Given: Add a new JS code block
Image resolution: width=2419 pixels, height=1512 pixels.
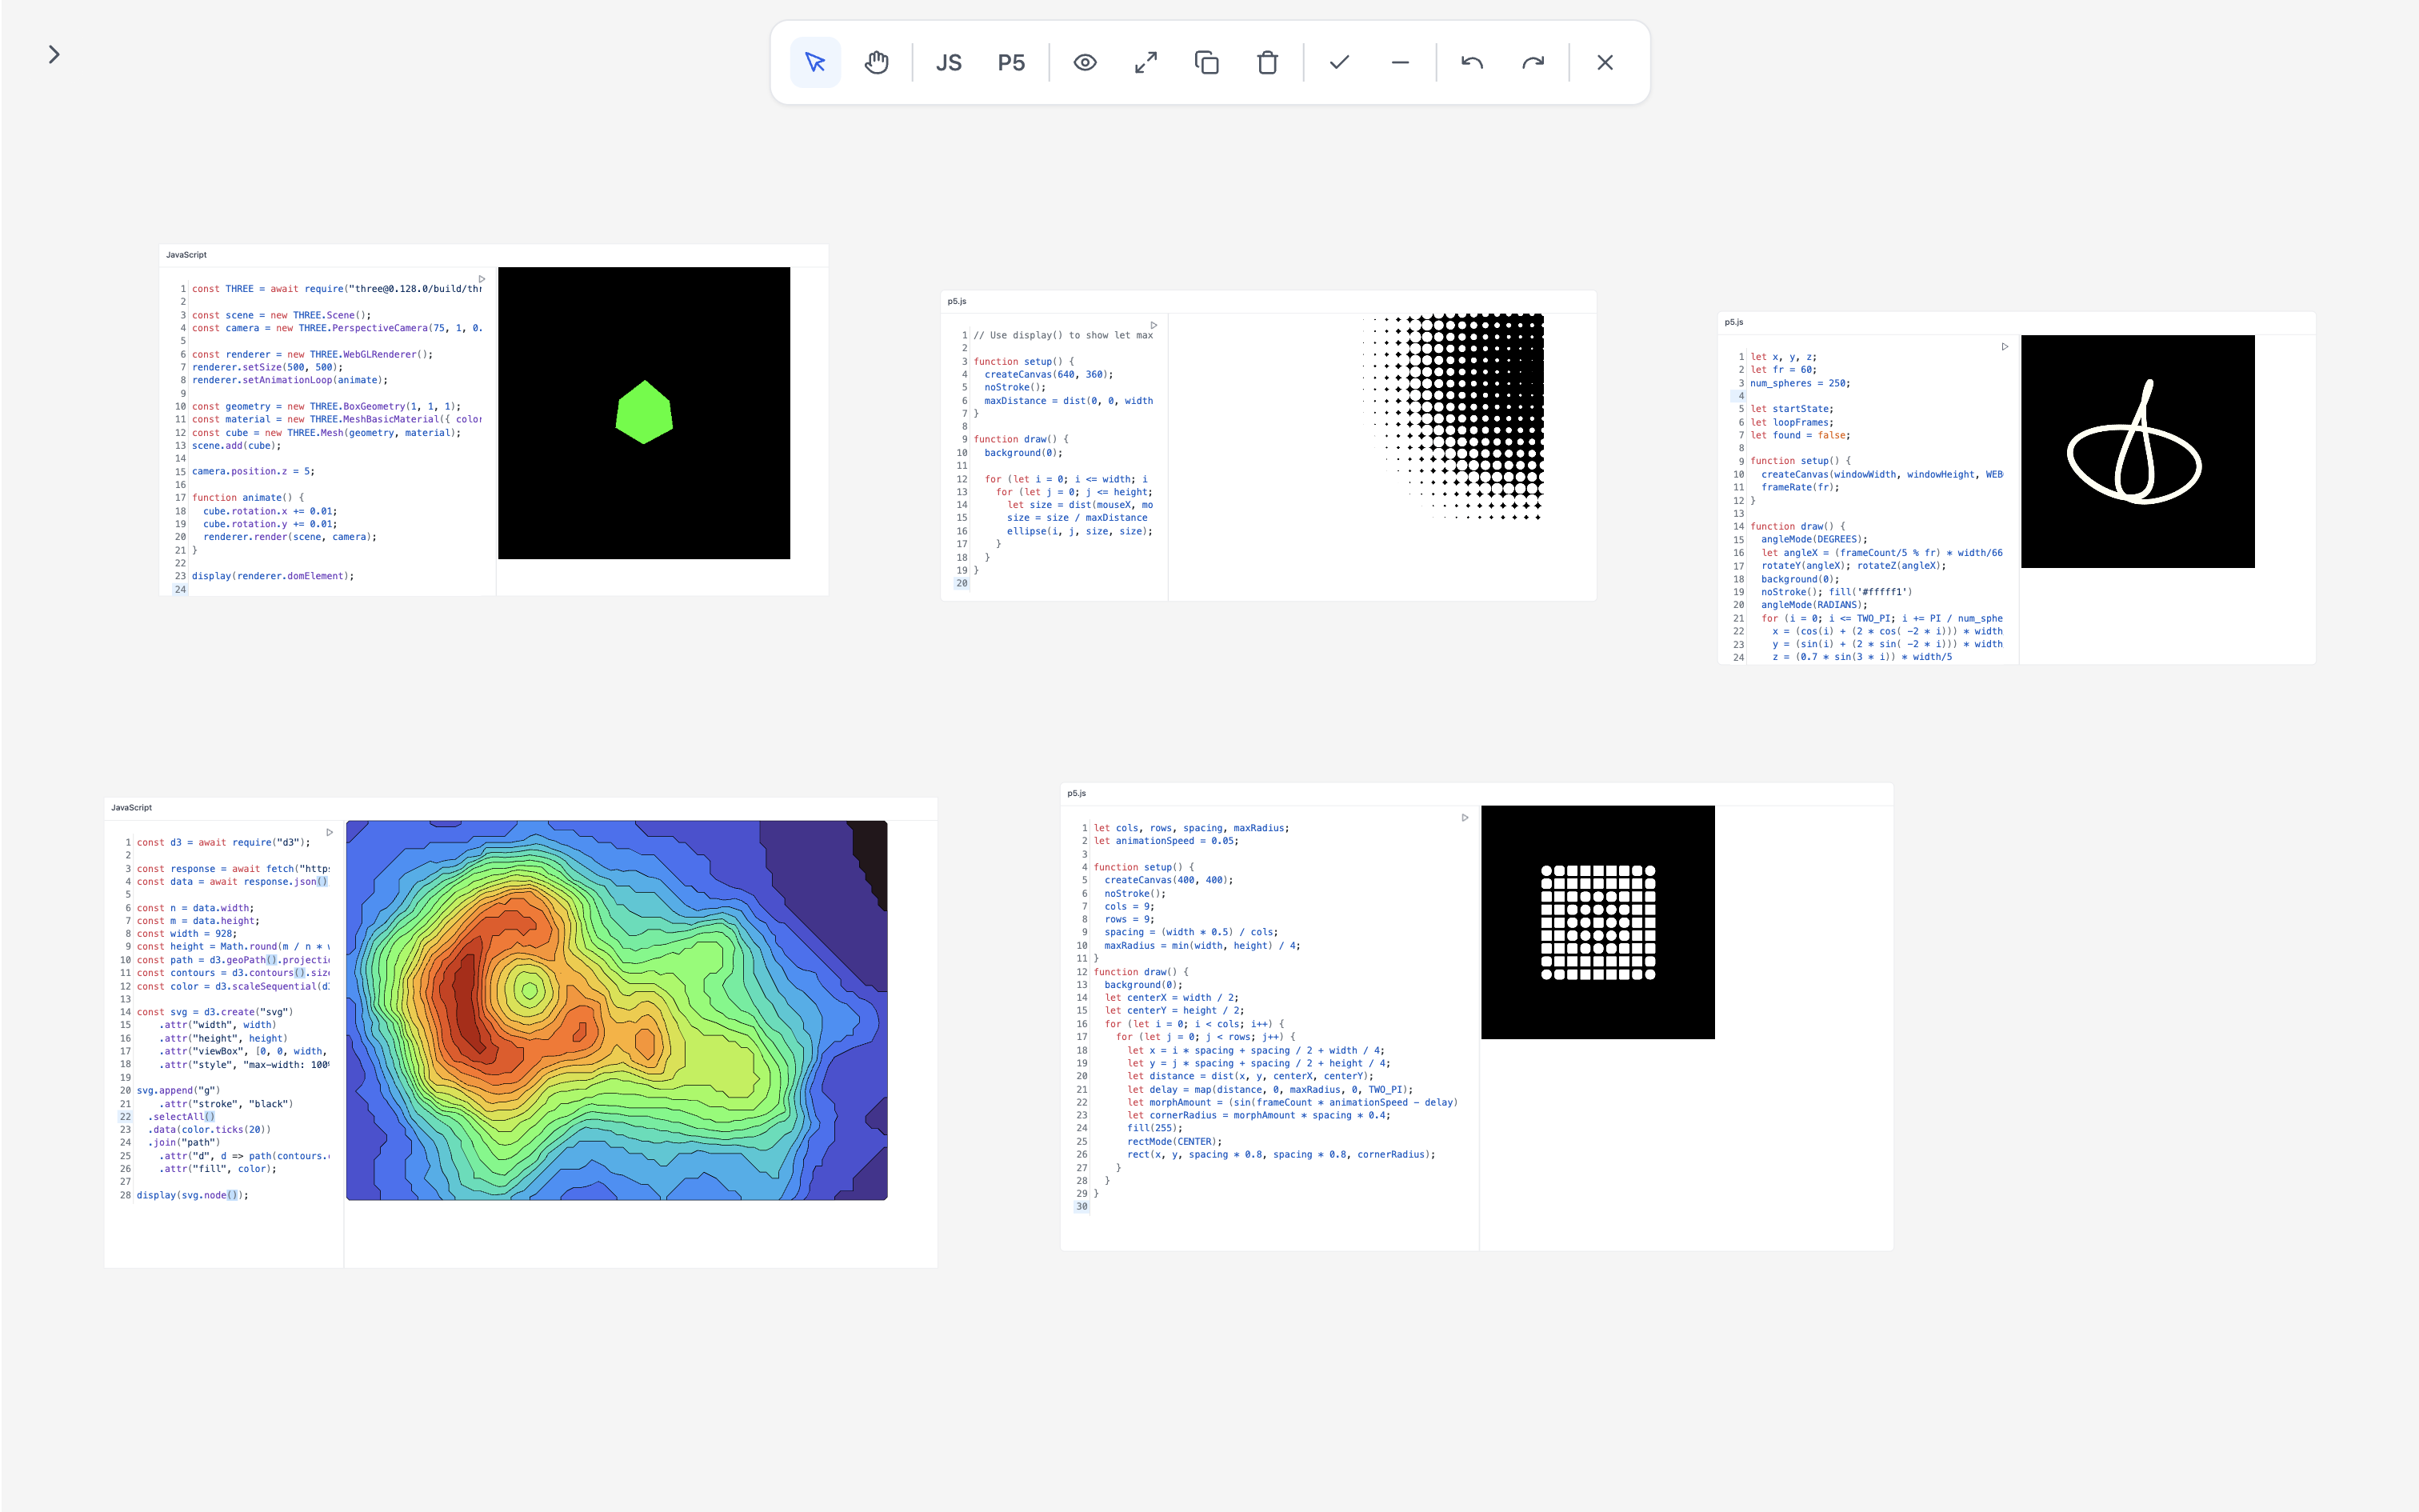Looking at the screenshot, I should coord(948,62).
